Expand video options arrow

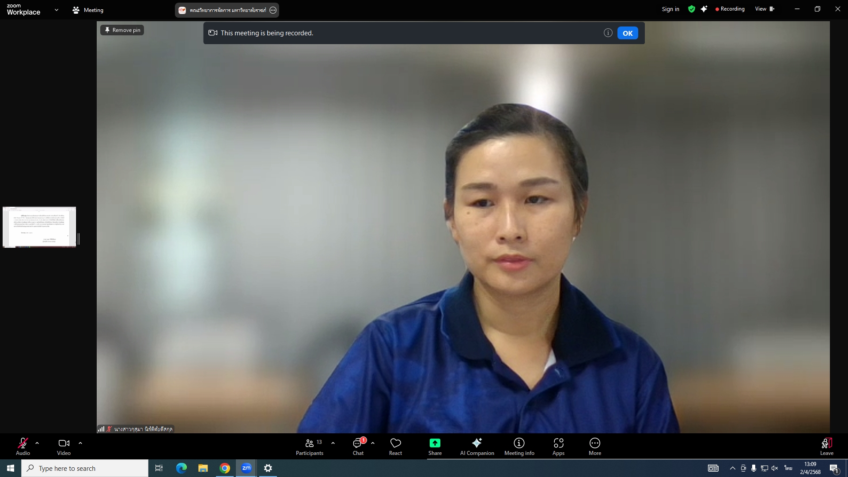click(x=80, y=443)
